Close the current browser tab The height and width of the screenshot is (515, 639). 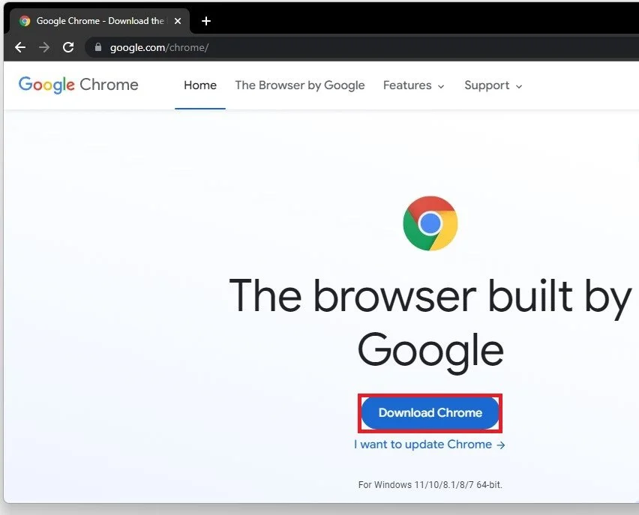[178, 20]
